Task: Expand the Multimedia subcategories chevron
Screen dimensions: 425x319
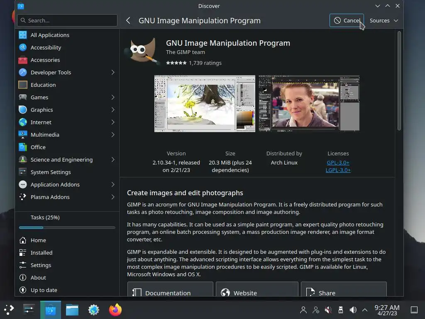Action: [x=113, y=135]
